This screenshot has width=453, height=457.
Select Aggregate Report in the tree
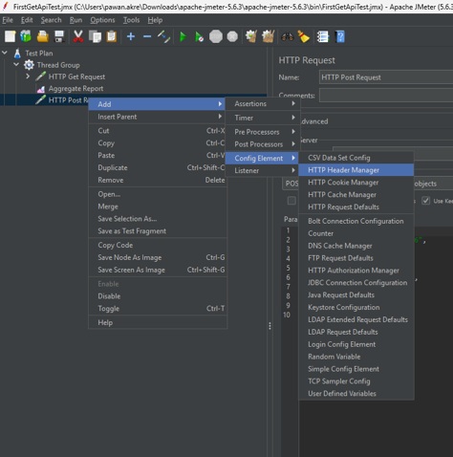[x=75, y=89]
